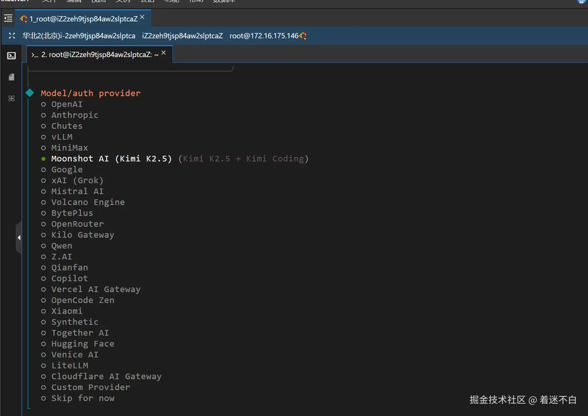Click the instance name 华北2(北京)i-2zeh9tjsp84aw2slptca
Image resolution: width=588 pixels, height=416 pixels.
[x=79, y=36]
